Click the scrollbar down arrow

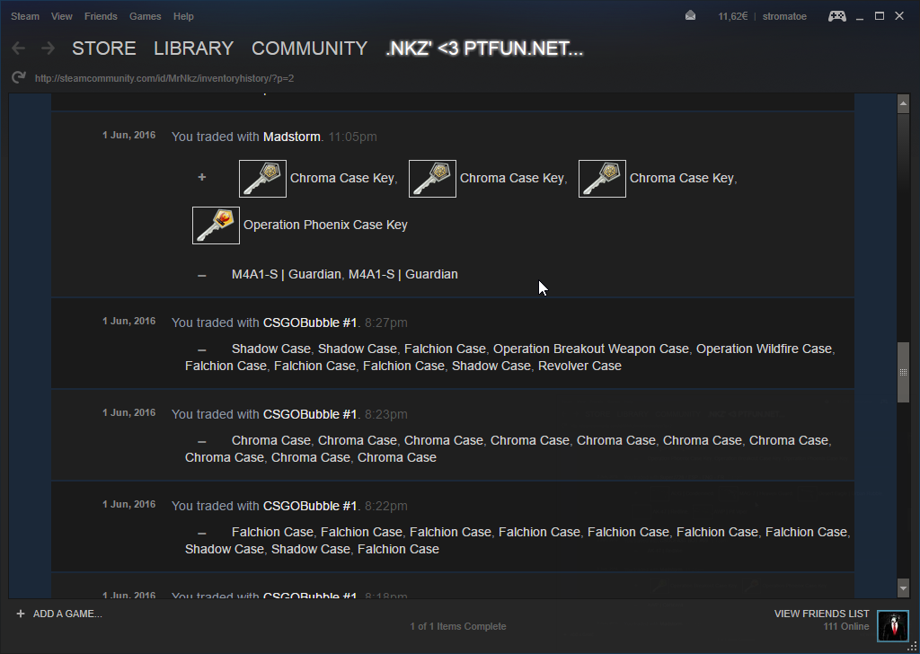903,588
